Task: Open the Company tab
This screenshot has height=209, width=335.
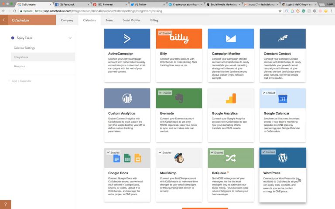Action: (x=67, y=20)
